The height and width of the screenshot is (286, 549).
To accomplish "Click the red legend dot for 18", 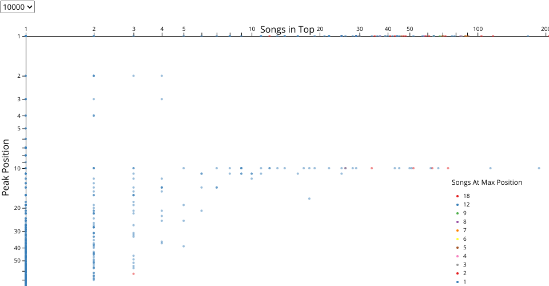I will (457, 196).
